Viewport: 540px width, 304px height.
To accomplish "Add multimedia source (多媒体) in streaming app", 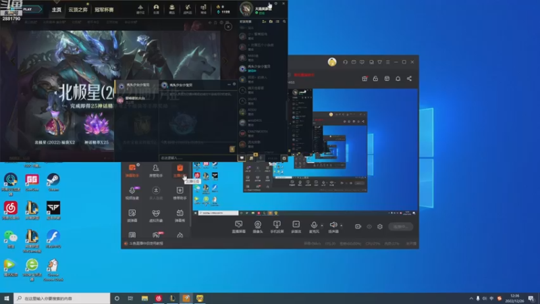I will (296, 227).
